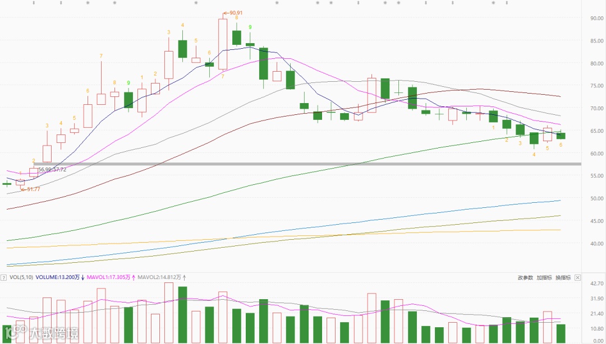
Task: Click the 70.00 price axis label
Action: (596, 109)
